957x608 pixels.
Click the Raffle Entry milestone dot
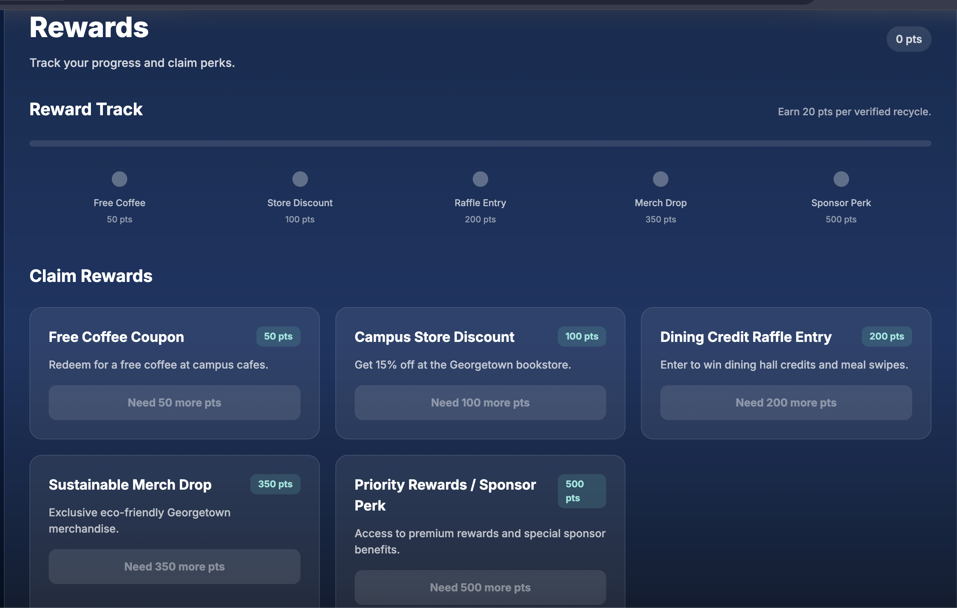480,179
